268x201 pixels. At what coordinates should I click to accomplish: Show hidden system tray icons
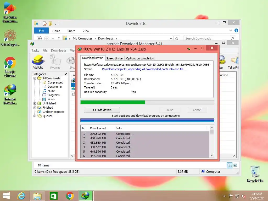tap(224, 196)
